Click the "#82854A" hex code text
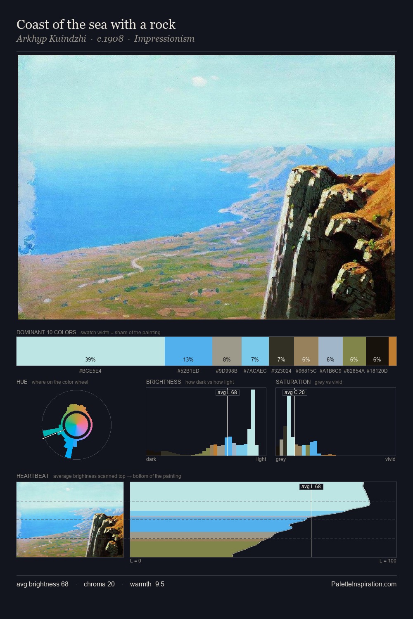413x619 pixels. click(354, 371)
